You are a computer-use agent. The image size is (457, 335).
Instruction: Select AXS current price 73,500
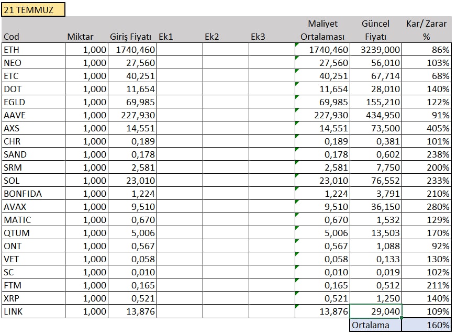coord(376,128)
